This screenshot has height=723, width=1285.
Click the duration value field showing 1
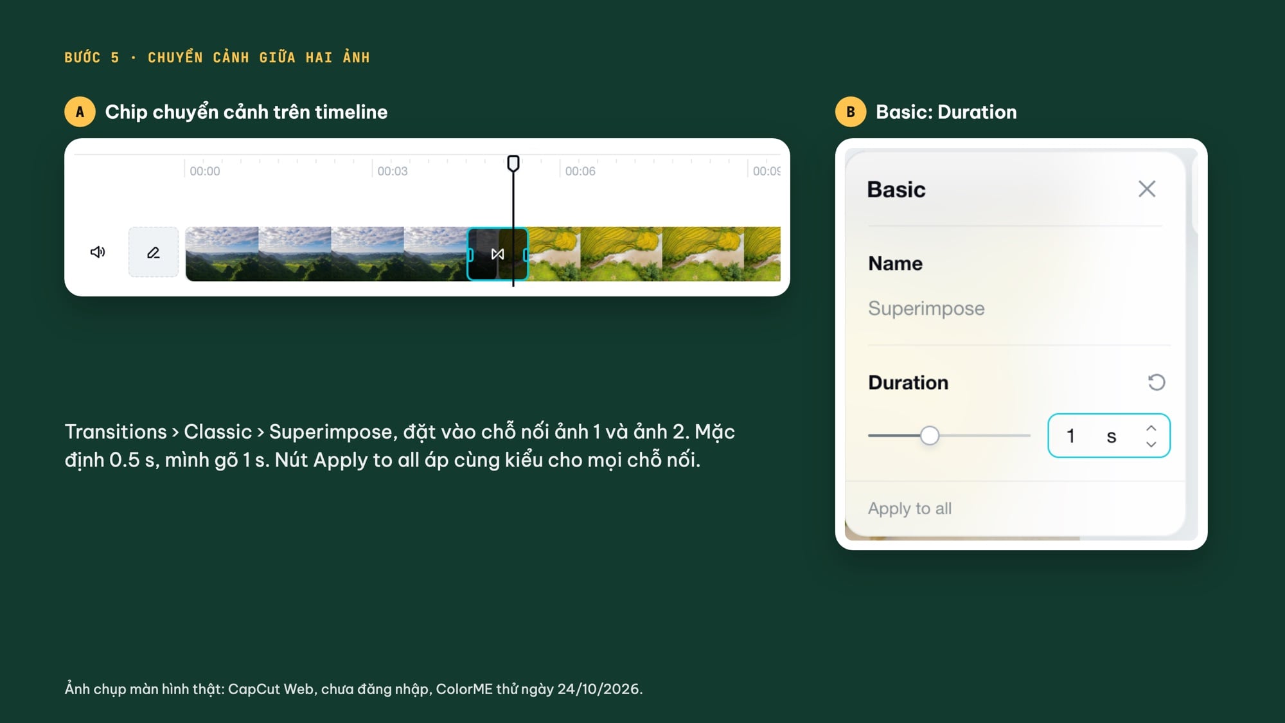(1109, 436)
